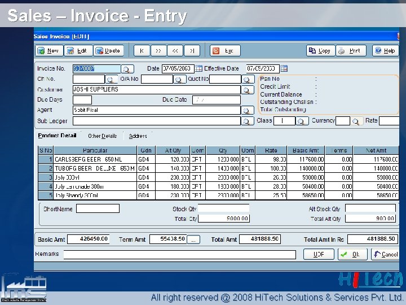Screen dimensions: 406x305
Task: Click the Net Amt column header
Action: click(376, 150)
